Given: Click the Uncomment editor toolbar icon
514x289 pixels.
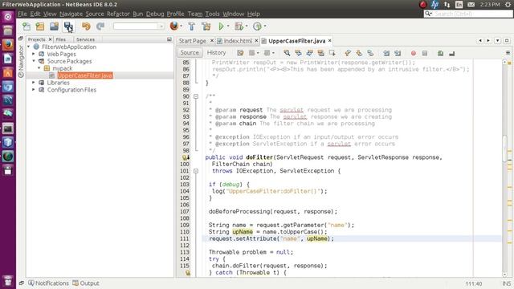Looking at the screenshot, I should point(451,53).
